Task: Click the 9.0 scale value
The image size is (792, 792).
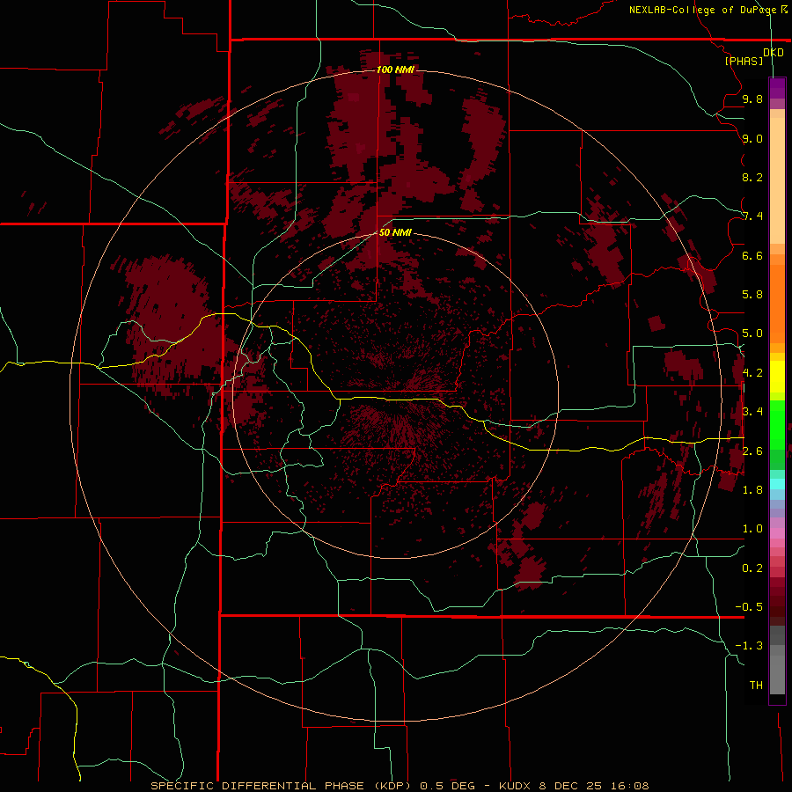Action: pos(752,138)
